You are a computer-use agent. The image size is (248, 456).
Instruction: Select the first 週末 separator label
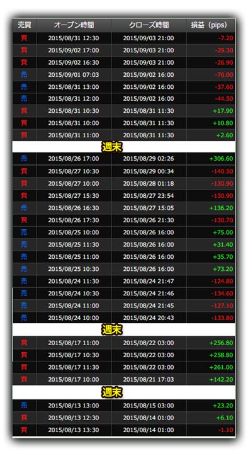(112, 147)
